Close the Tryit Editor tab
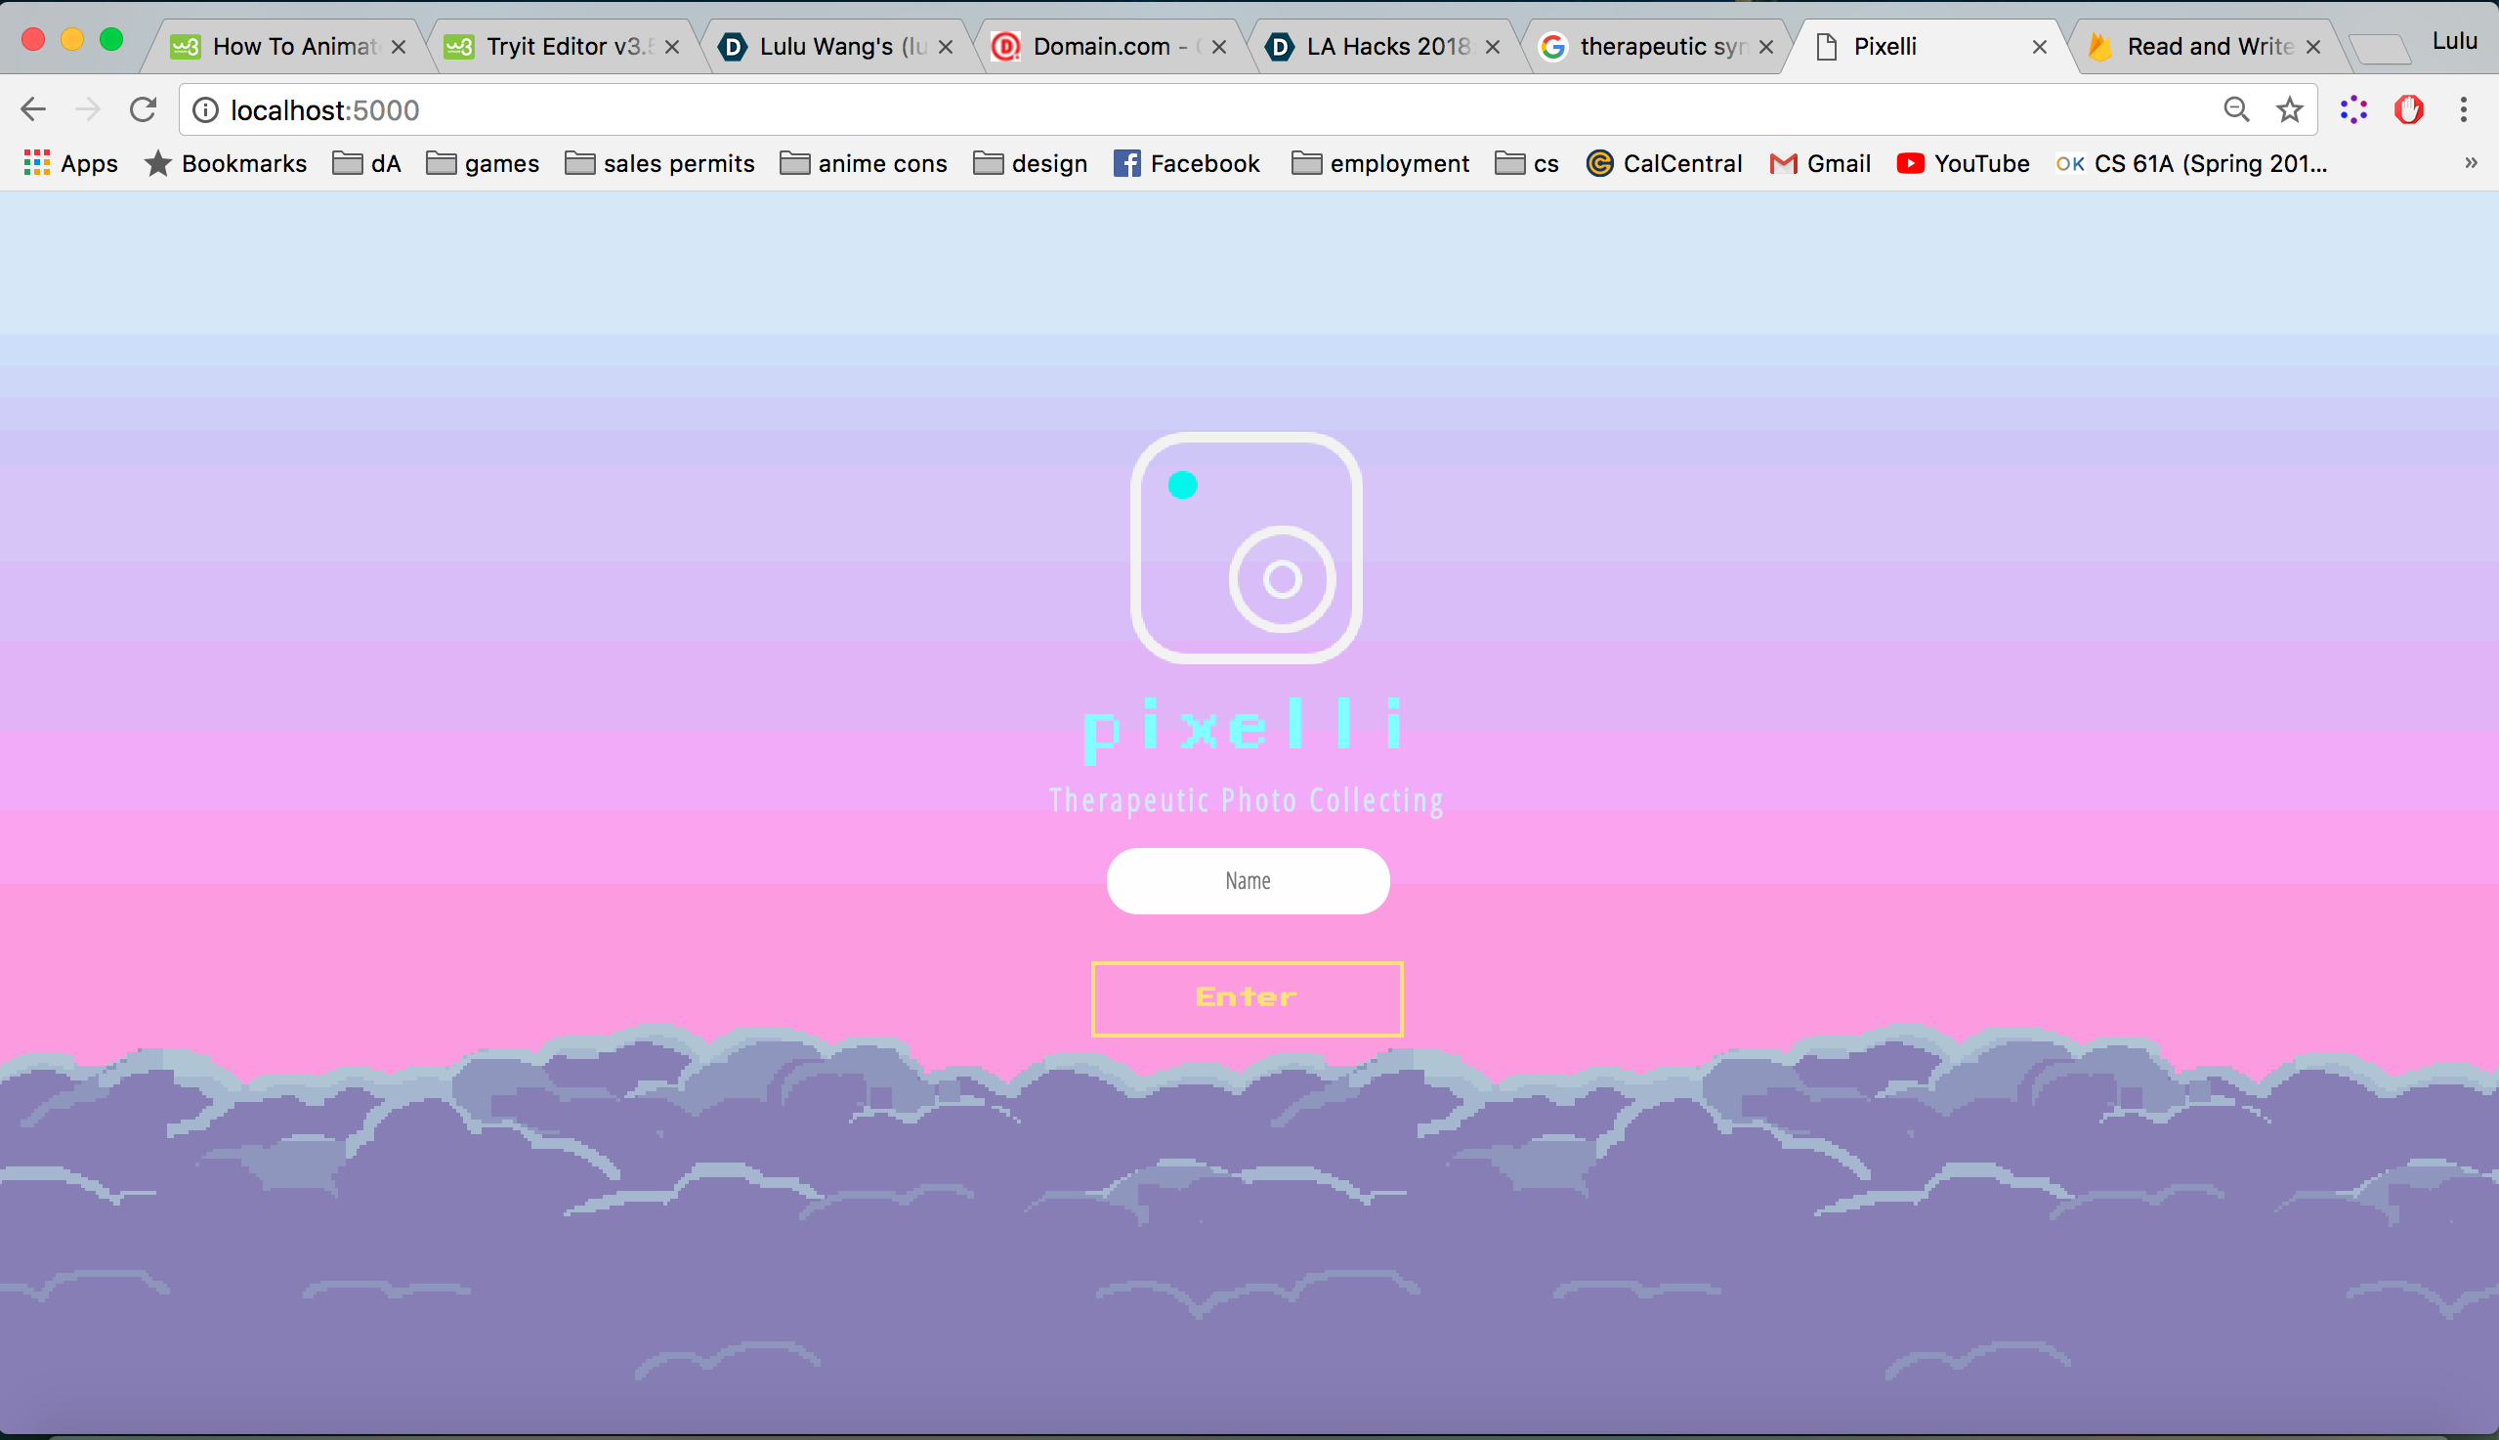The height and width of the screenshot is (1440, 2499). (672, 47)
